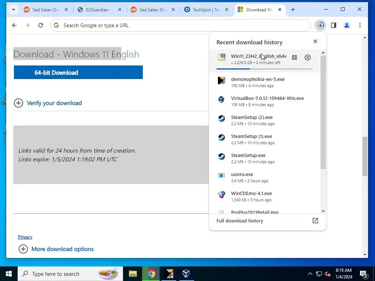Open the tab search dropdown arrow
375x281 pixels.
click(x=14, y=10)
